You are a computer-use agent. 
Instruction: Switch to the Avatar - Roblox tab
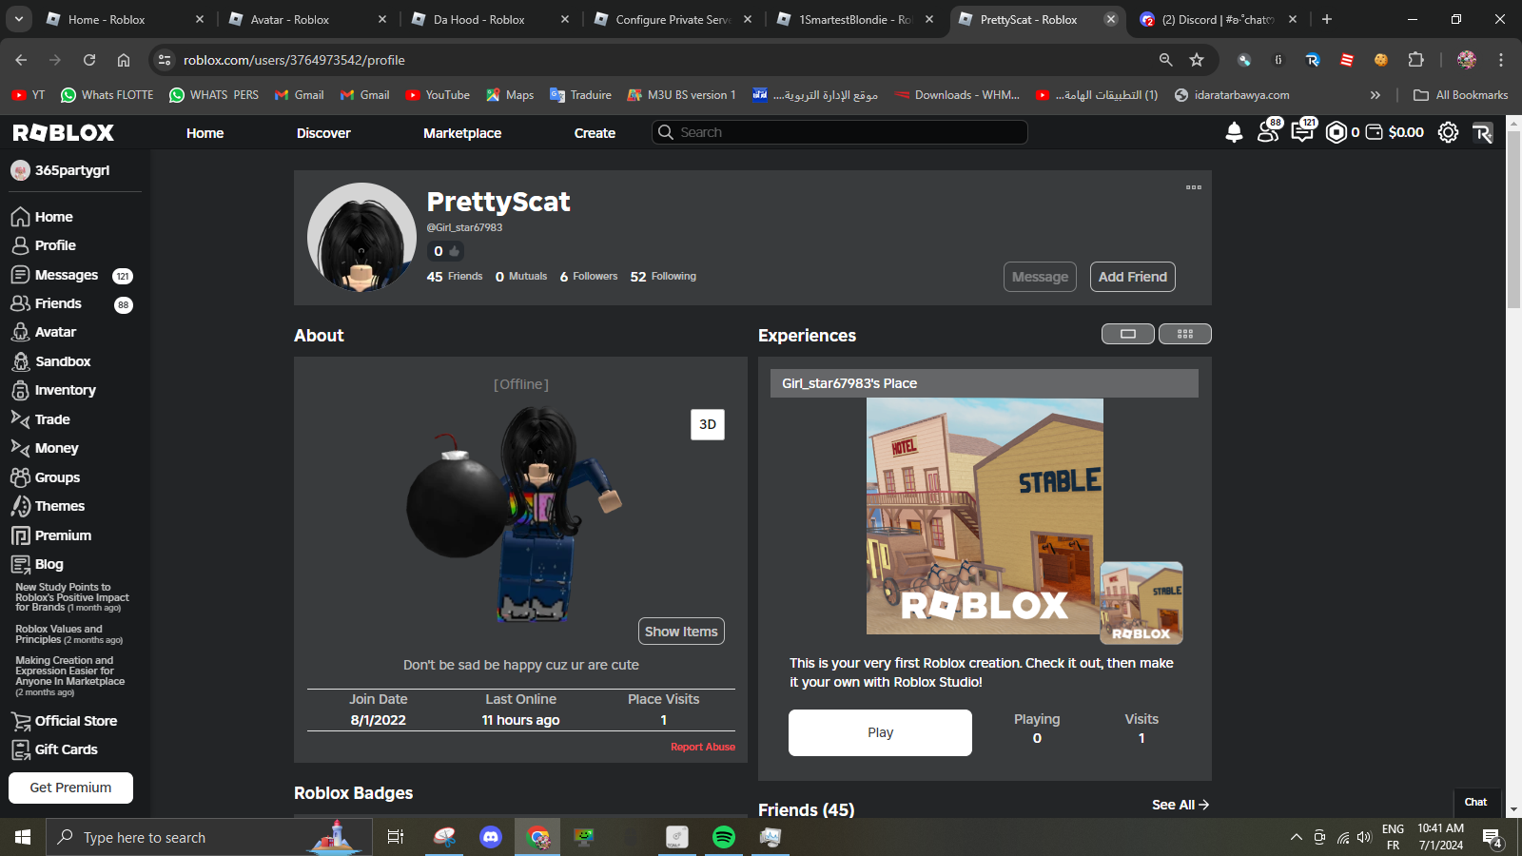[x=308, y=19]
